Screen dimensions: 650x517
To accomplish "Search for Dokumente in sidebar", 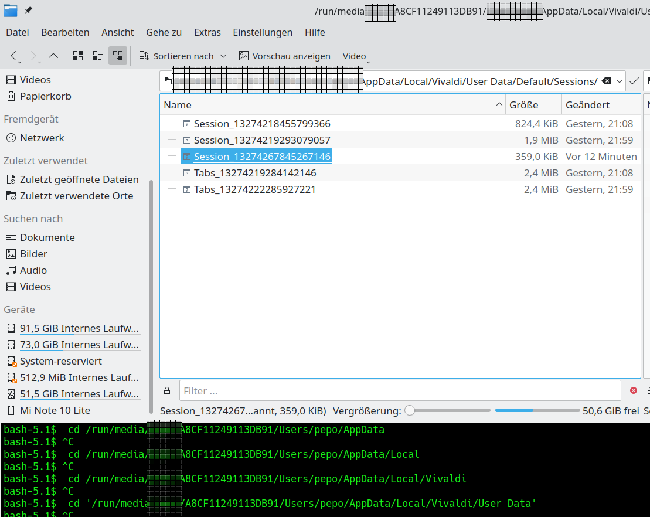I will tap(40, 237).
